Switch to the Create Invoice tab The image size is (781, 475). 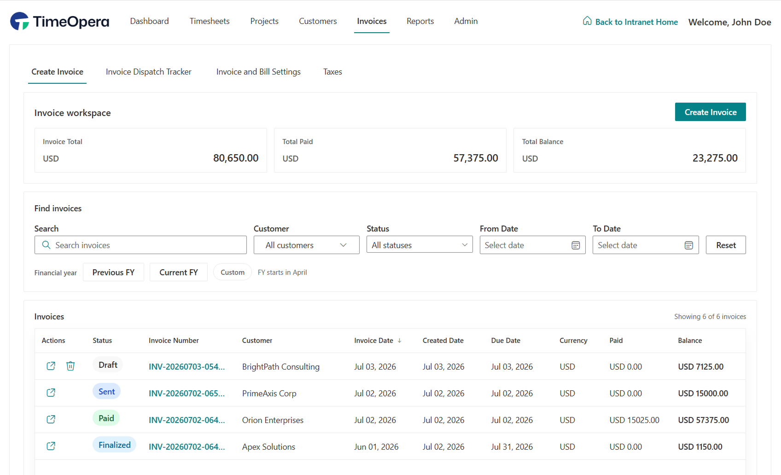(x=58, y=72)
